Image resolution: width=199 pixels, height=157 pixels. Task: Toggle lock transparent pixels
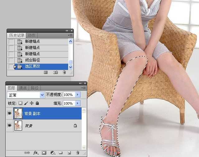(x=20, y=103)
